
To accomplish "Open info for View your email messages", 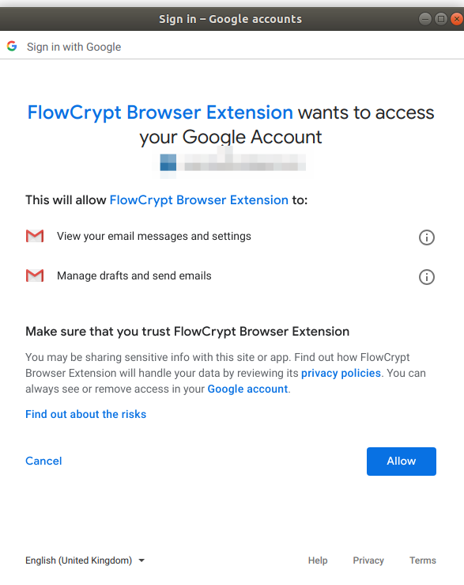I will pos(426,237).
